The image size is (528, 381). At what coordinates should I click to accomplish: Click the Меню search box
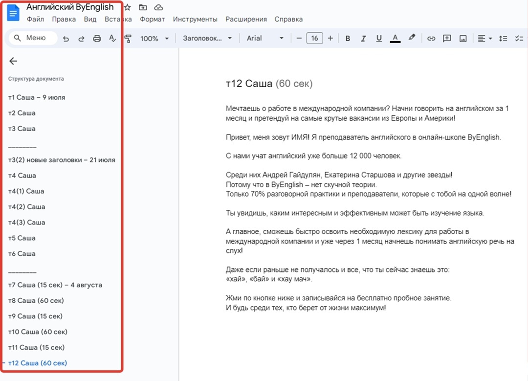click(33, 38)
